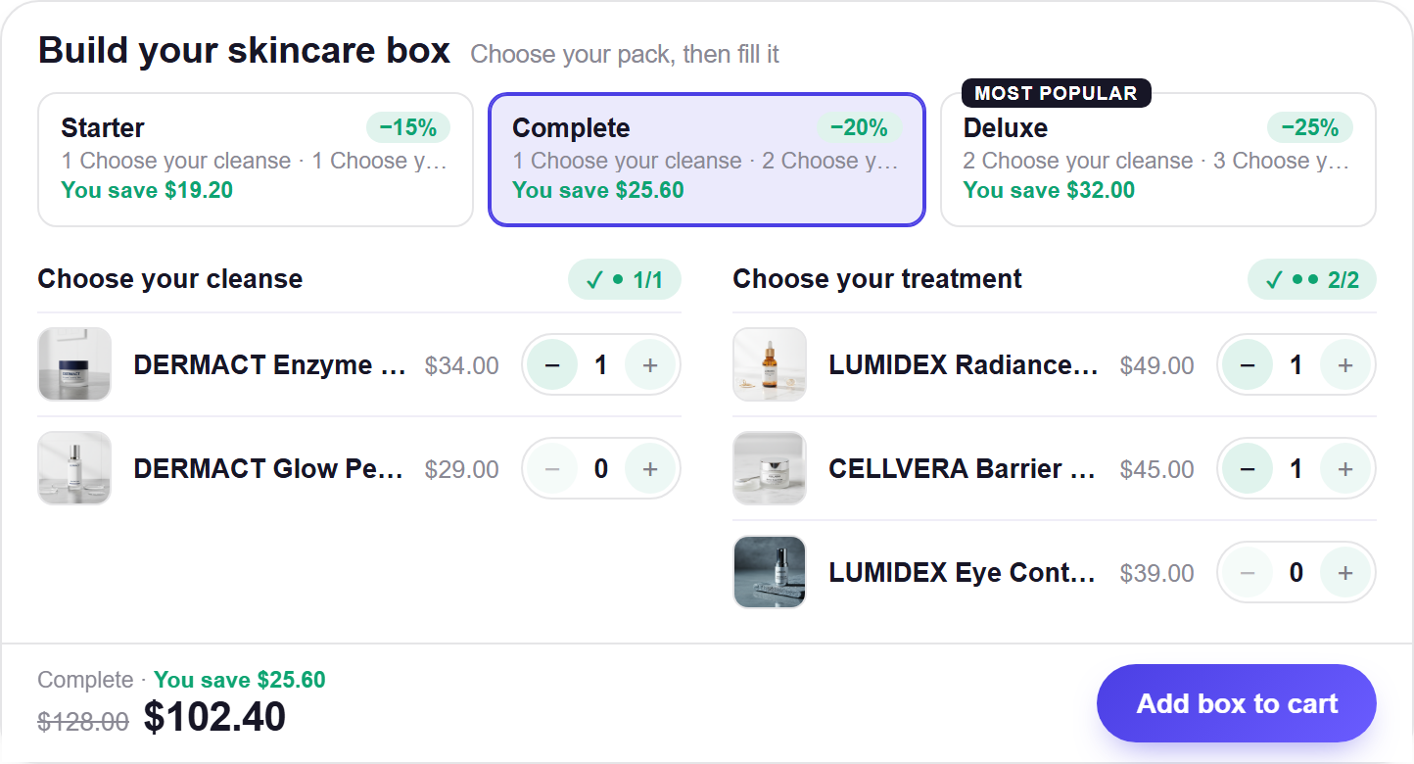Click the LUMIDEX Radiance product name
Image resolution: width=1414 pixels, height=764 pixels.
(x=964, y=365)
